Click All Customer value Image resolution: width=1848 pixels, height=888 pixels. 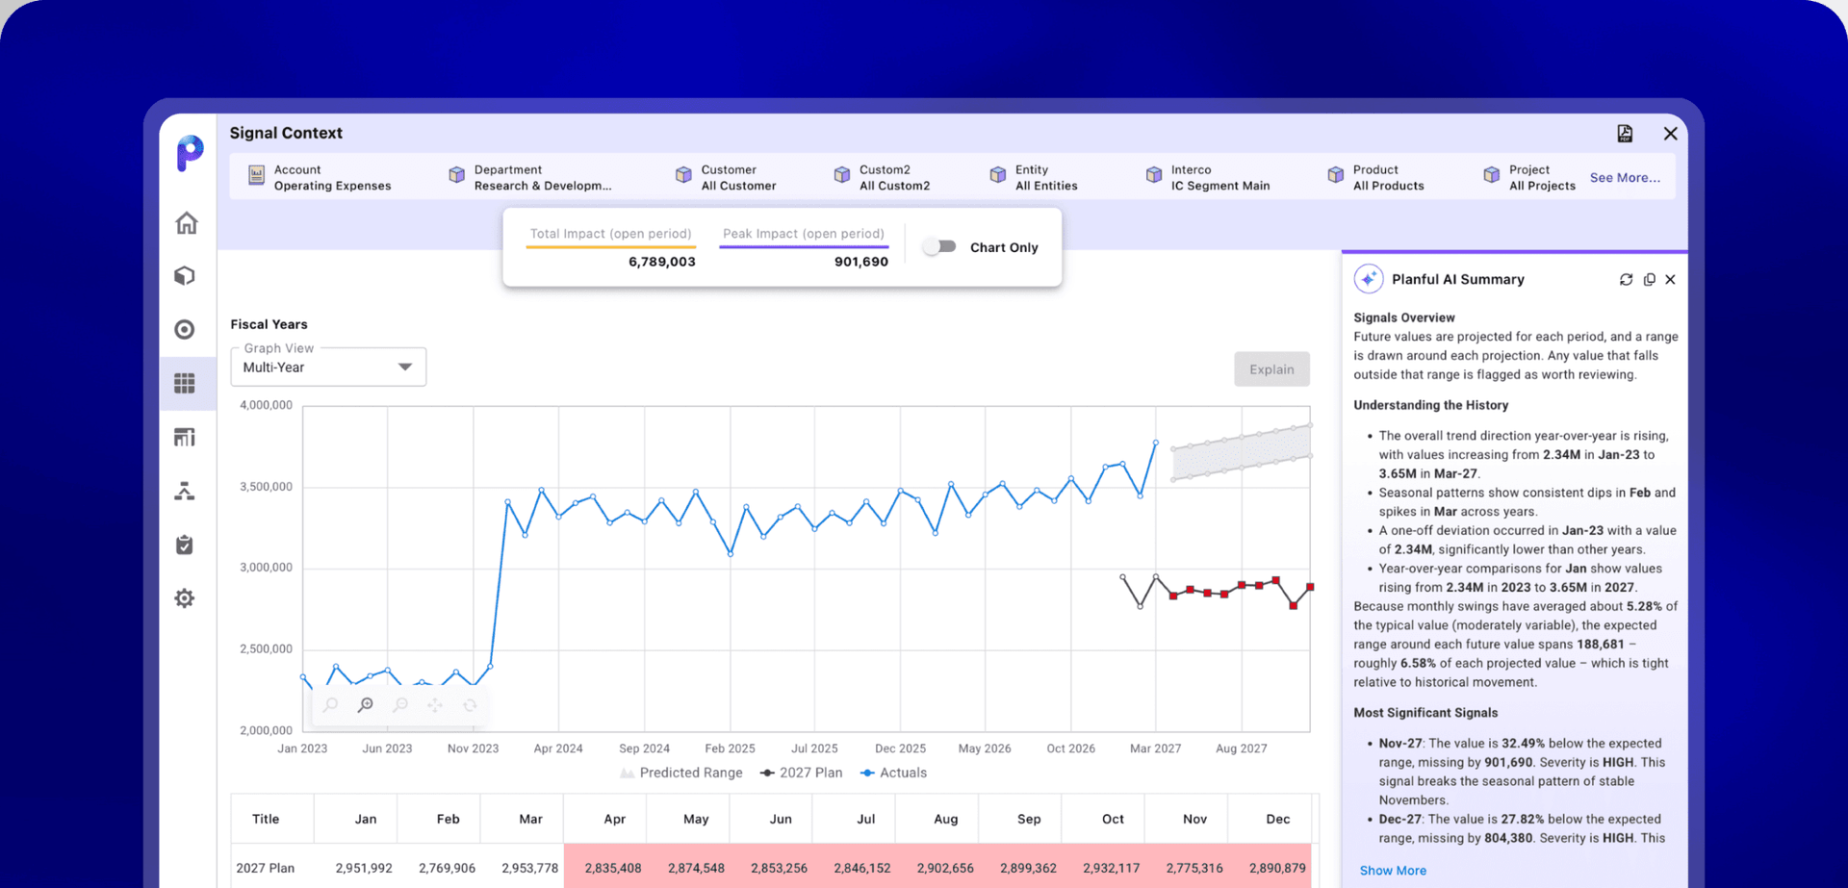[738, 186]
